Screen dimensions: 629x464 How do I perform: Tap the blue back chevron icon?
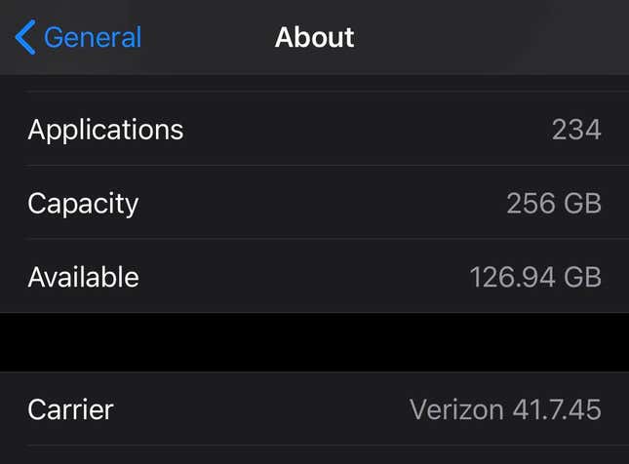25,37
